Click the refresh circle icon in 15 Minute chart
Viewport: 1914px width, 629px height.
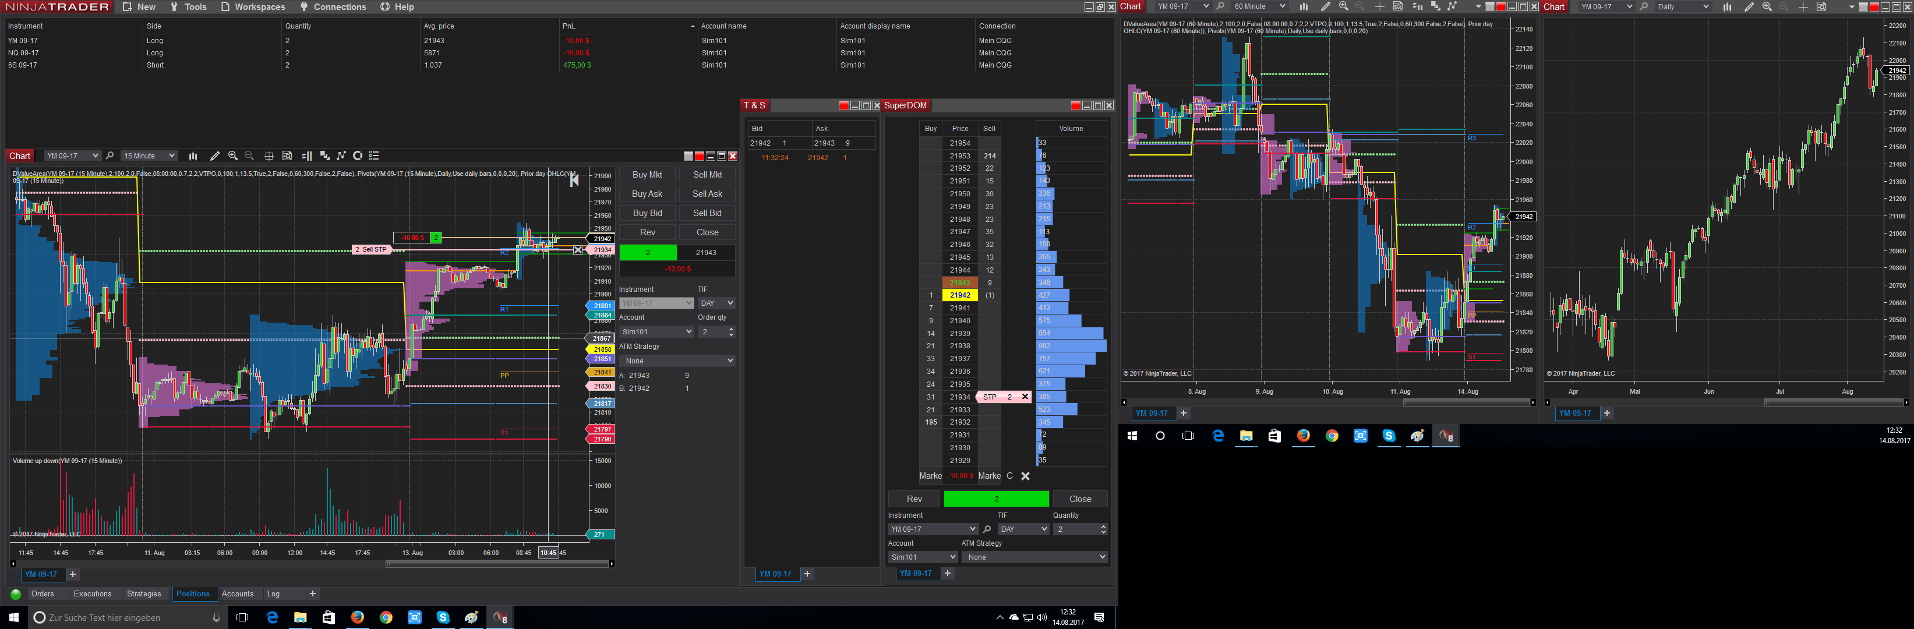[x=358, y=156]
